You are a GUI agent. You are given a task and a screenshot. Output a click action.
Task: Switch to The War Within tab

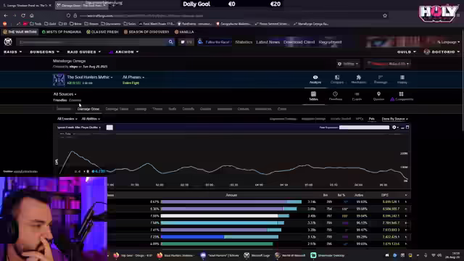pos(20,32)
